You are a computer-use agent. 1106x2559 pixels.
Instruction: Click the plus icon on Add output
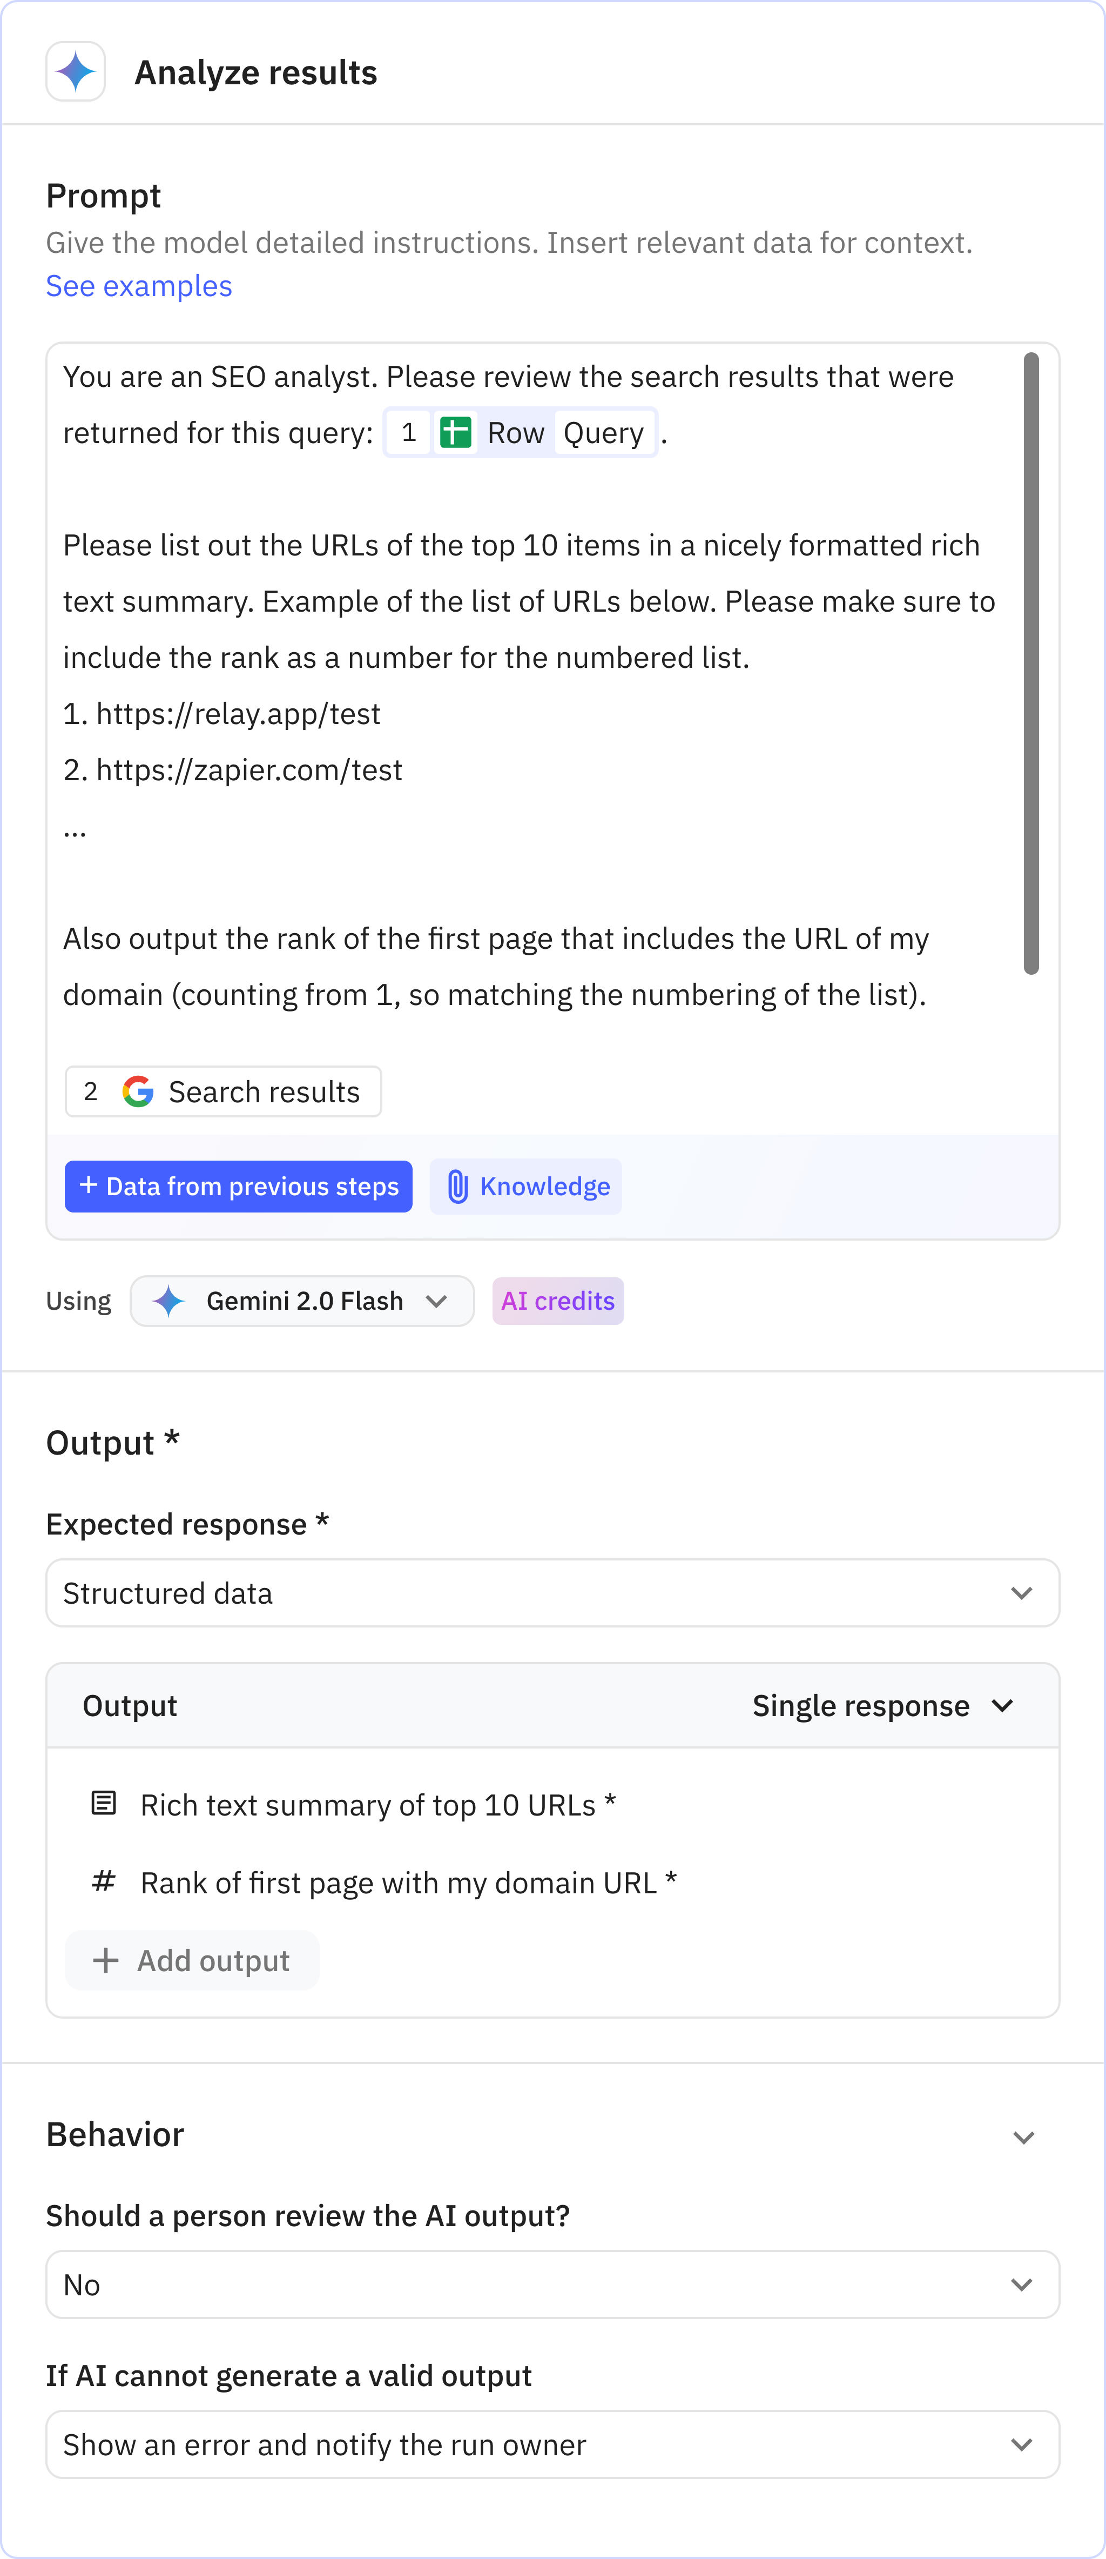pos(105,1960)
